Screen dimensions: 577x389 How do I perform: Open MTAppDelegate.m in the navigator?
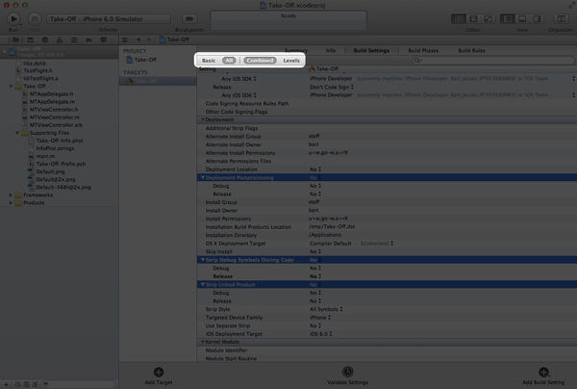(x=52, y=102)
